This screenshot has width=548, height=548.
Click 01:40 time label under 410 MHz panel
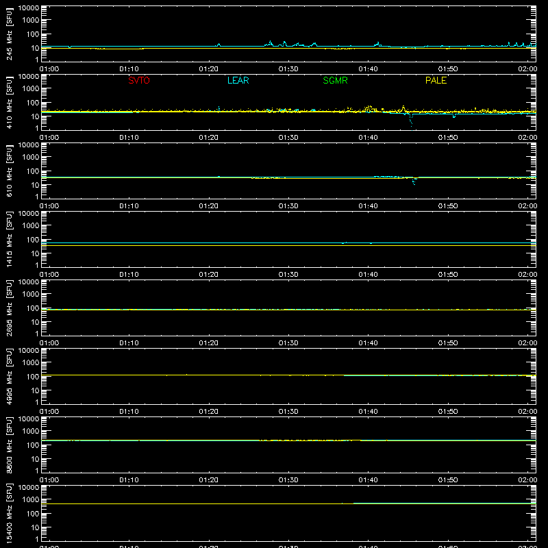pos(368,138)
